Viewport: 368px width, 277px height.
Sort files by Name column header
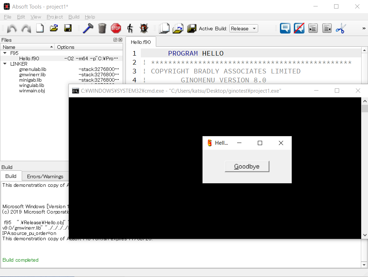pyautogui.click(x=27, y=47)
